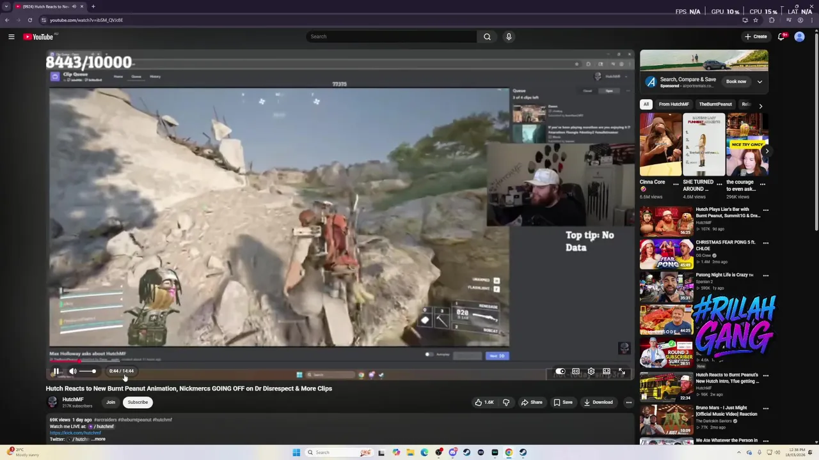Expand the sponsored ad chevron
The height and width of the screenshot is (460, 819).
click(x=759, y=82)
